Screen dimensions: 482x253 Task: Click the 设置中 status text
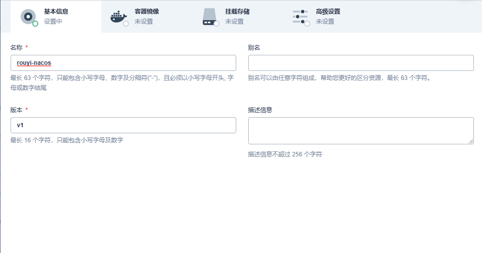coord(53,22)
